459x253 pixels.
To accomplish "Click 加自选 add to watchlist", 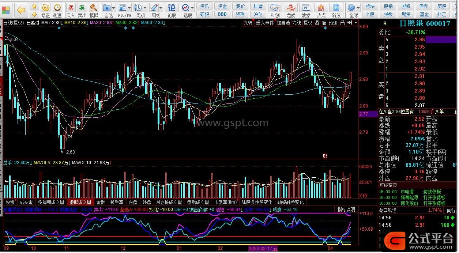I will pyautogui.click(x=283, y=23).
